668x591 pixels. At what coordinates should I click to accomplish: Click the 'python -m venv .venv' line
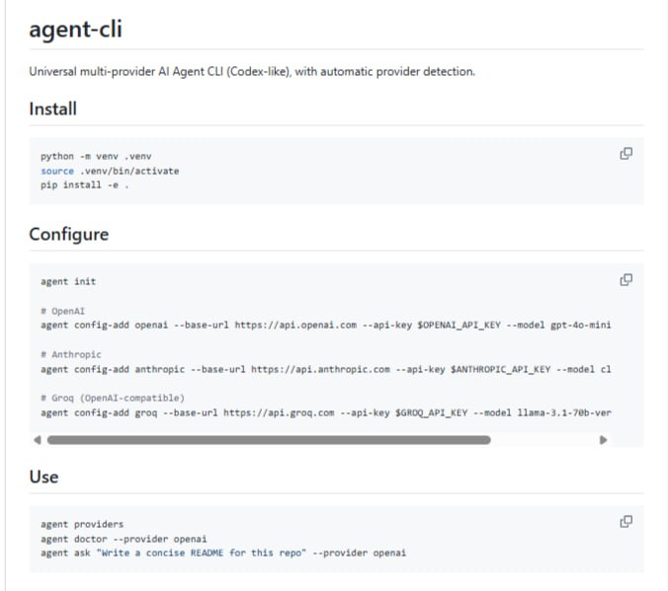click(x=96, y=156)
